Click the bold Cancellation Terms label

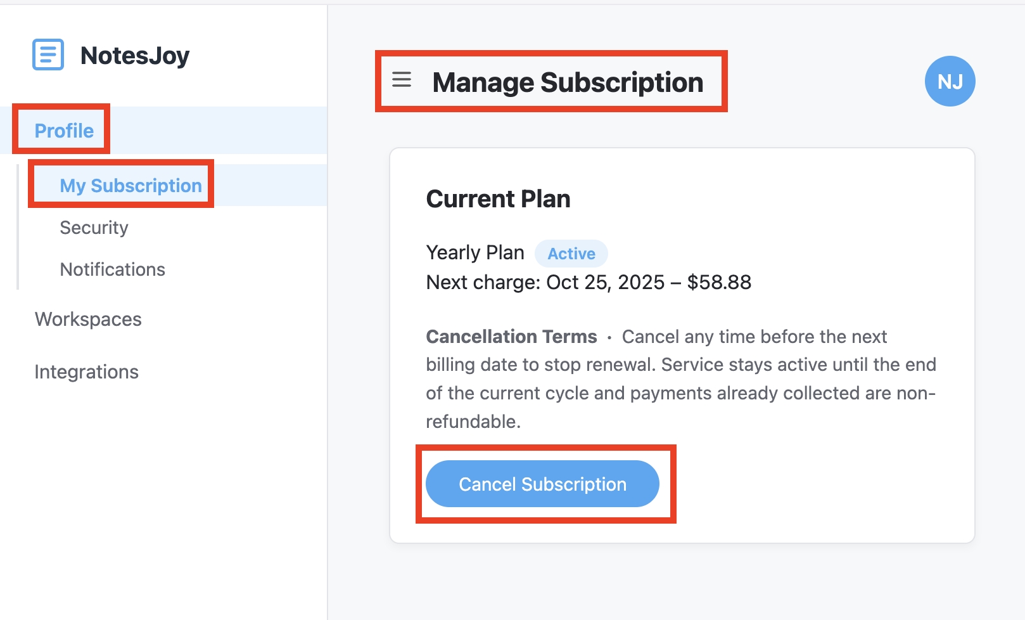pyautogui.click(x=511, y=337)
